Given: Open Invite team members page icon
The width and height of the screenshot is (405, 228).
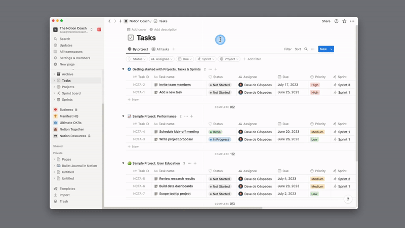Looking at the screenshot, I should [x=156, y=85].
